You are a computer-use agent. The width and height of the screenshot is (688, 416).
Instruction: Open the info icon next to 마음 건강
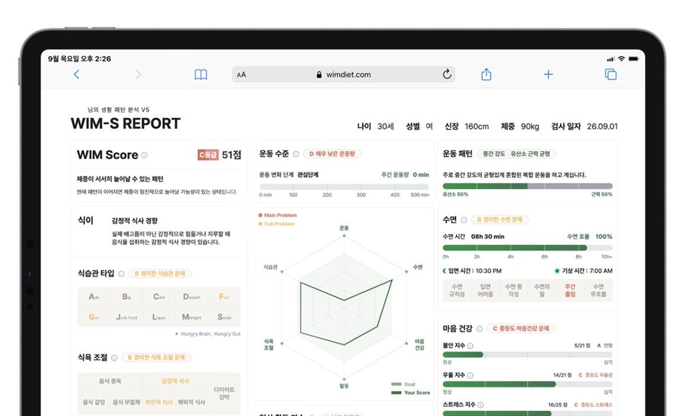pos(480,328)
